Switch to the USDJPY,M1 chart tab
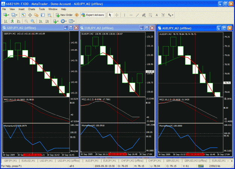Screen dimensions: 235x169 coord(46,161)
